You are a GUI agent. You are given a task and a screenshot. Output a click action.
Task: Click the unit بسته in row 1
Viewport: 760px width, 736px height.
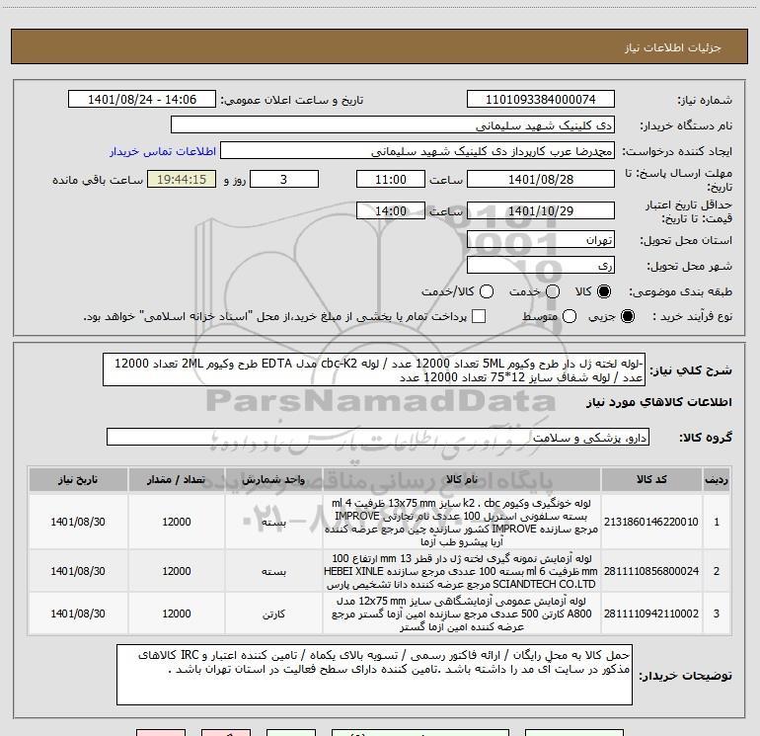(x=273, y=523)
